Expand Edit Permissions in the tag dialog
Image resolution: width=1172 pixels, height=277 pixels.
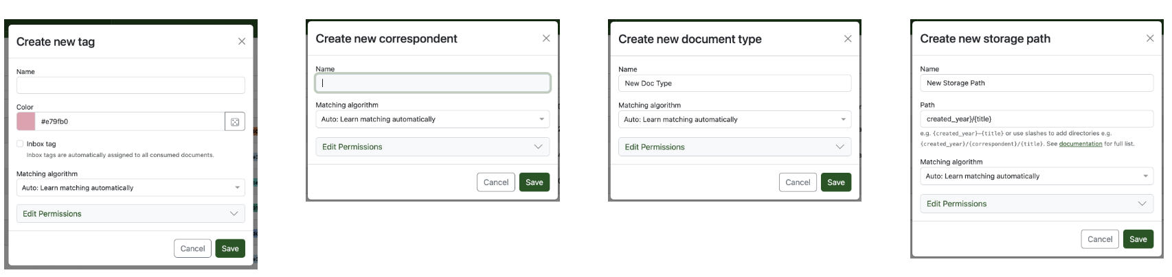pyautogui.click(x=131, y=214)
